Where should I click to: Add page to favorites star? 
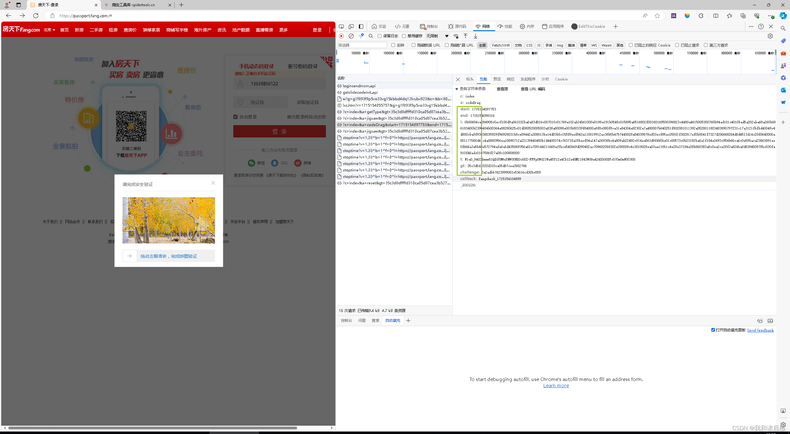657,16
